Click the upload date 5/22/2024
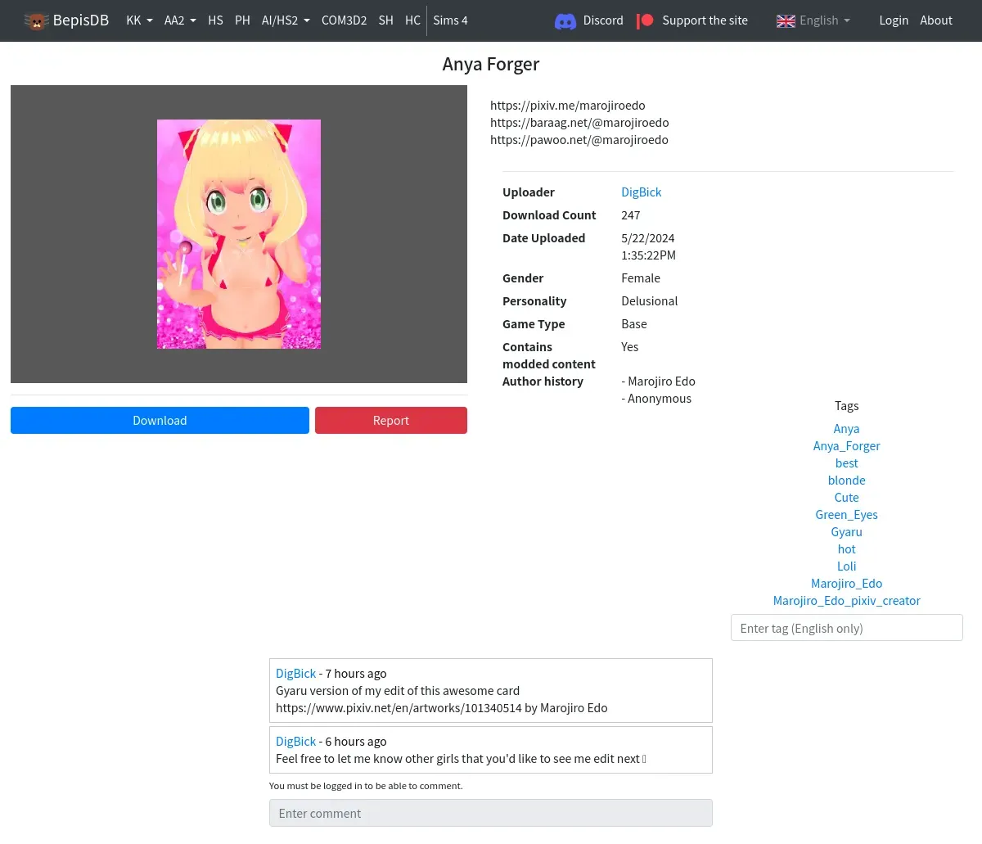This screenshot has height=844, width=982. (x=648, y=238)
